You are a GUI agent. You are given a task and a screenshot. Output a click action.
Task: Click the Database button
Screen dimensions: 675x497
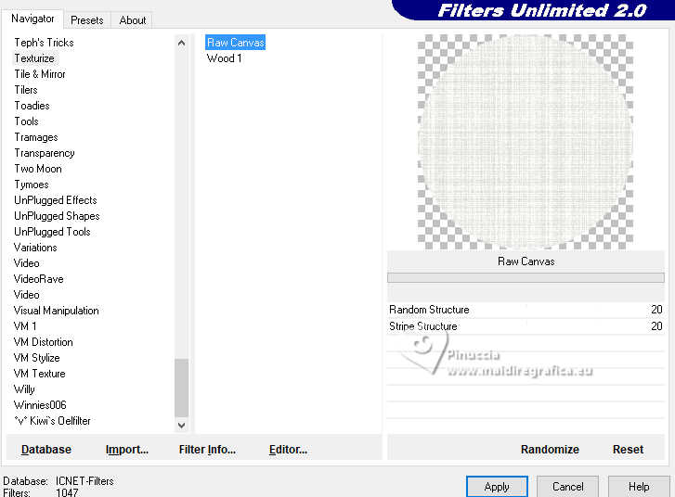(x=46, y=450)
